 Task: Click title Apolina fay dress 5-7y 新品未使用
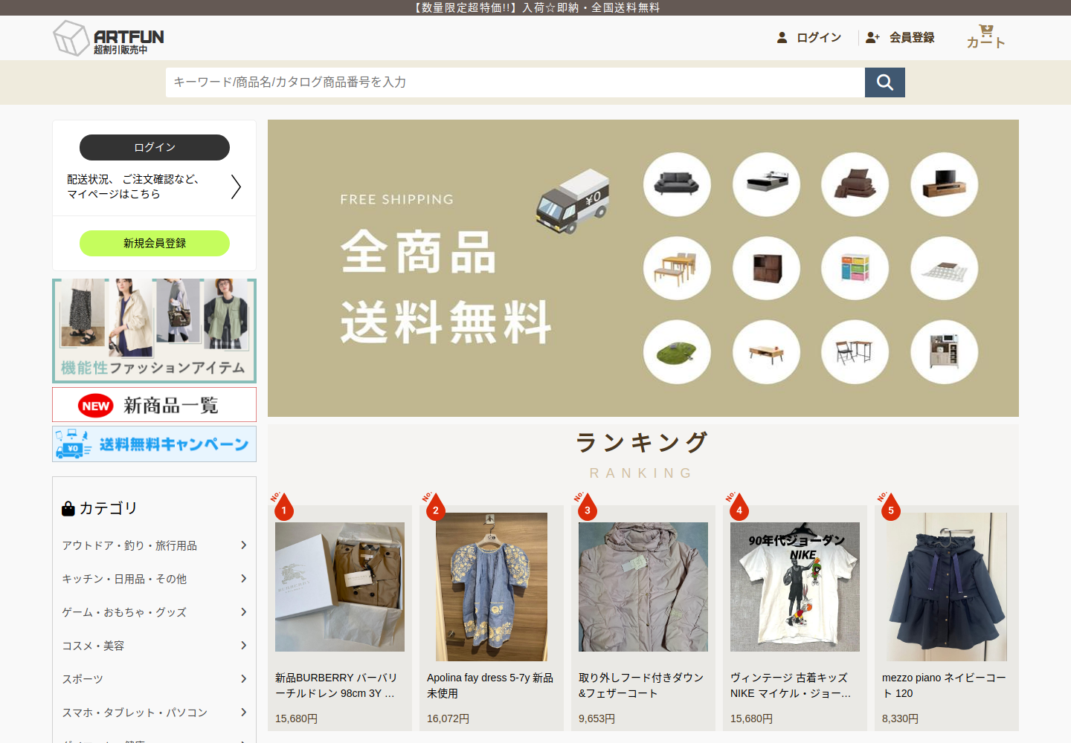point(490,685)
